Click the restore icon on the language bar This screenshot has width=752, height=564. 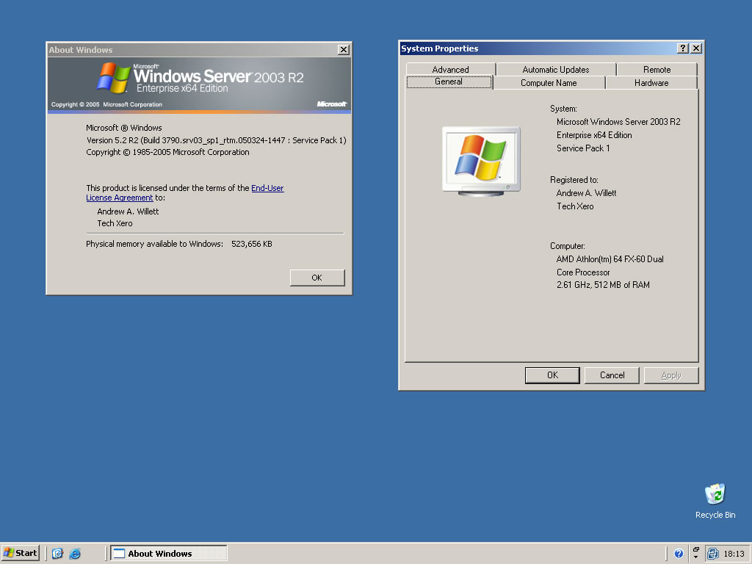click(695, 549)
